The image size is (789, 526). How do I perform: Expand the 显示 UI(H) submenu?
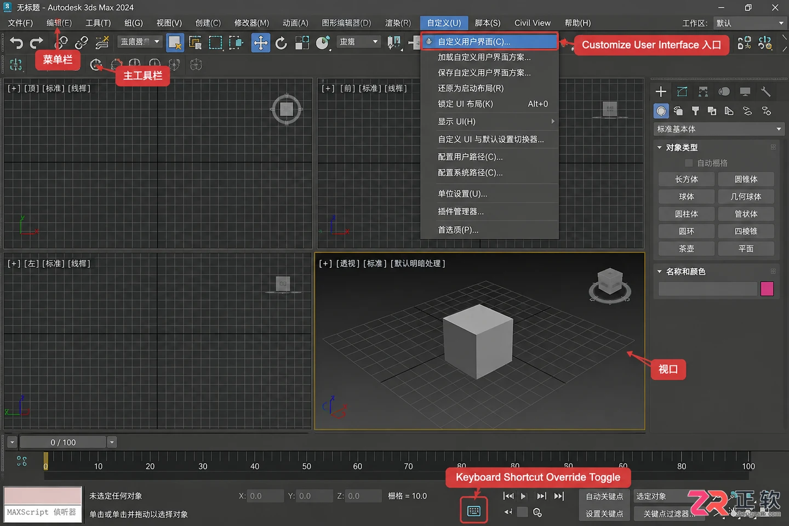pos(489,122)
